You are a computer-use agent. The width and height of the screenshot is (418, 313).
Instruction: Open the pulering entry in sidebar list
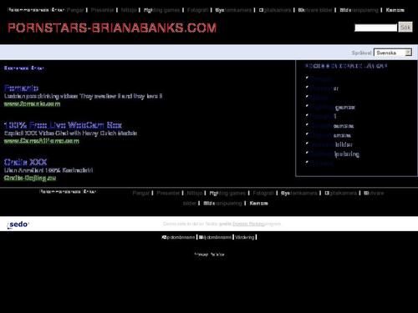334,154
